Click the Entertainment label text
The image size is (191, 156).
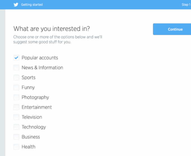point(37,107)
